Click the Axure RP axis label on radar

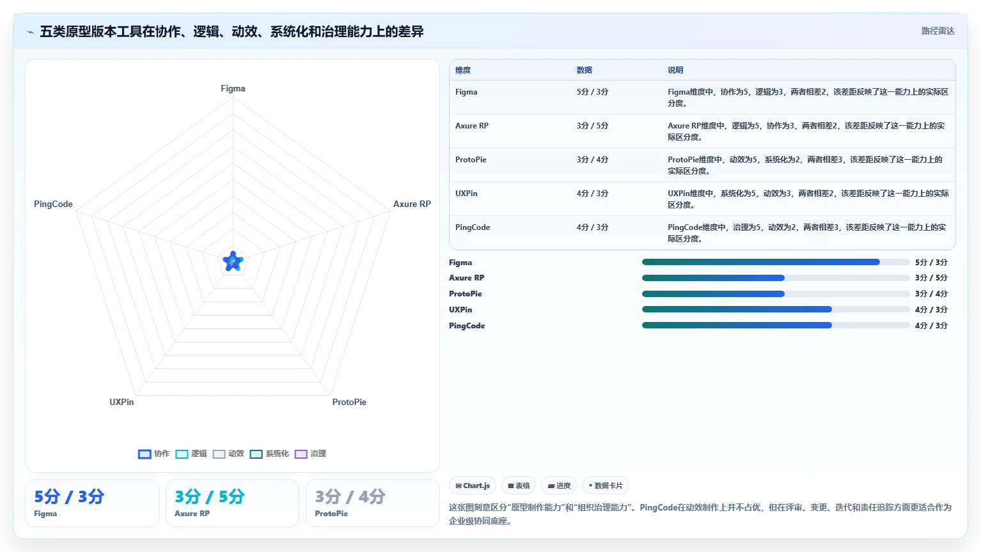412,204
